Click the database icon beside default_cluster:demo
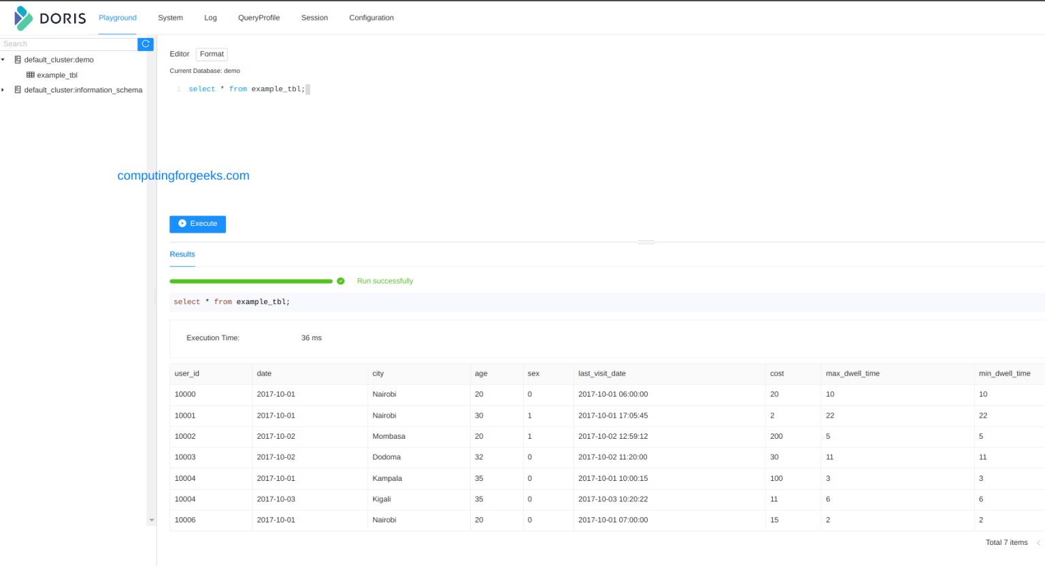The height and width of the screenshot is (568, 1045). [x=18, y=60]
